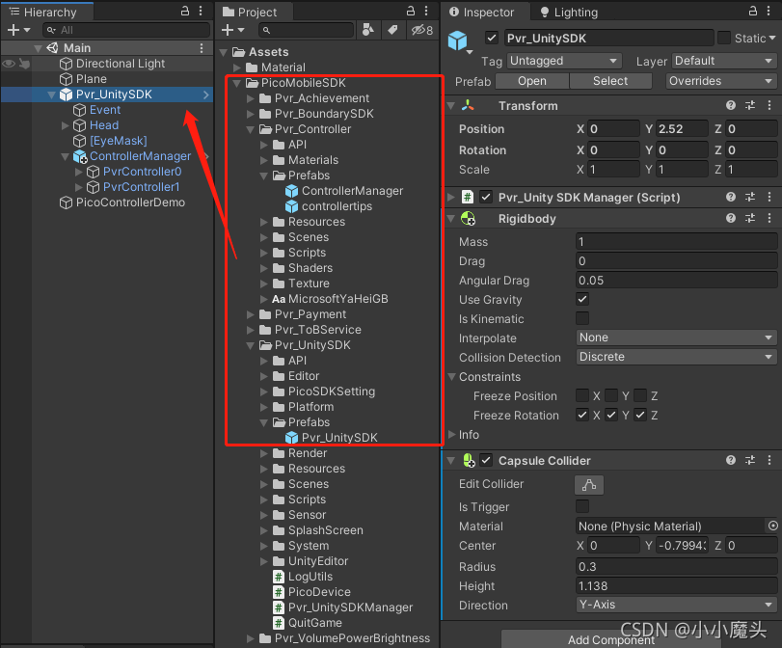782x648 pixels.
Task: Toggle Pvr_UnitySDK active checkbox
Action: coord(492,38)
